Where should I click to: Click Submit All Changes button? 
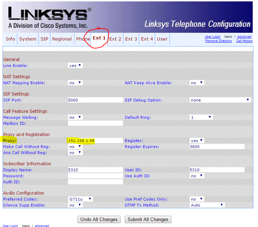(x=148, y=220)
